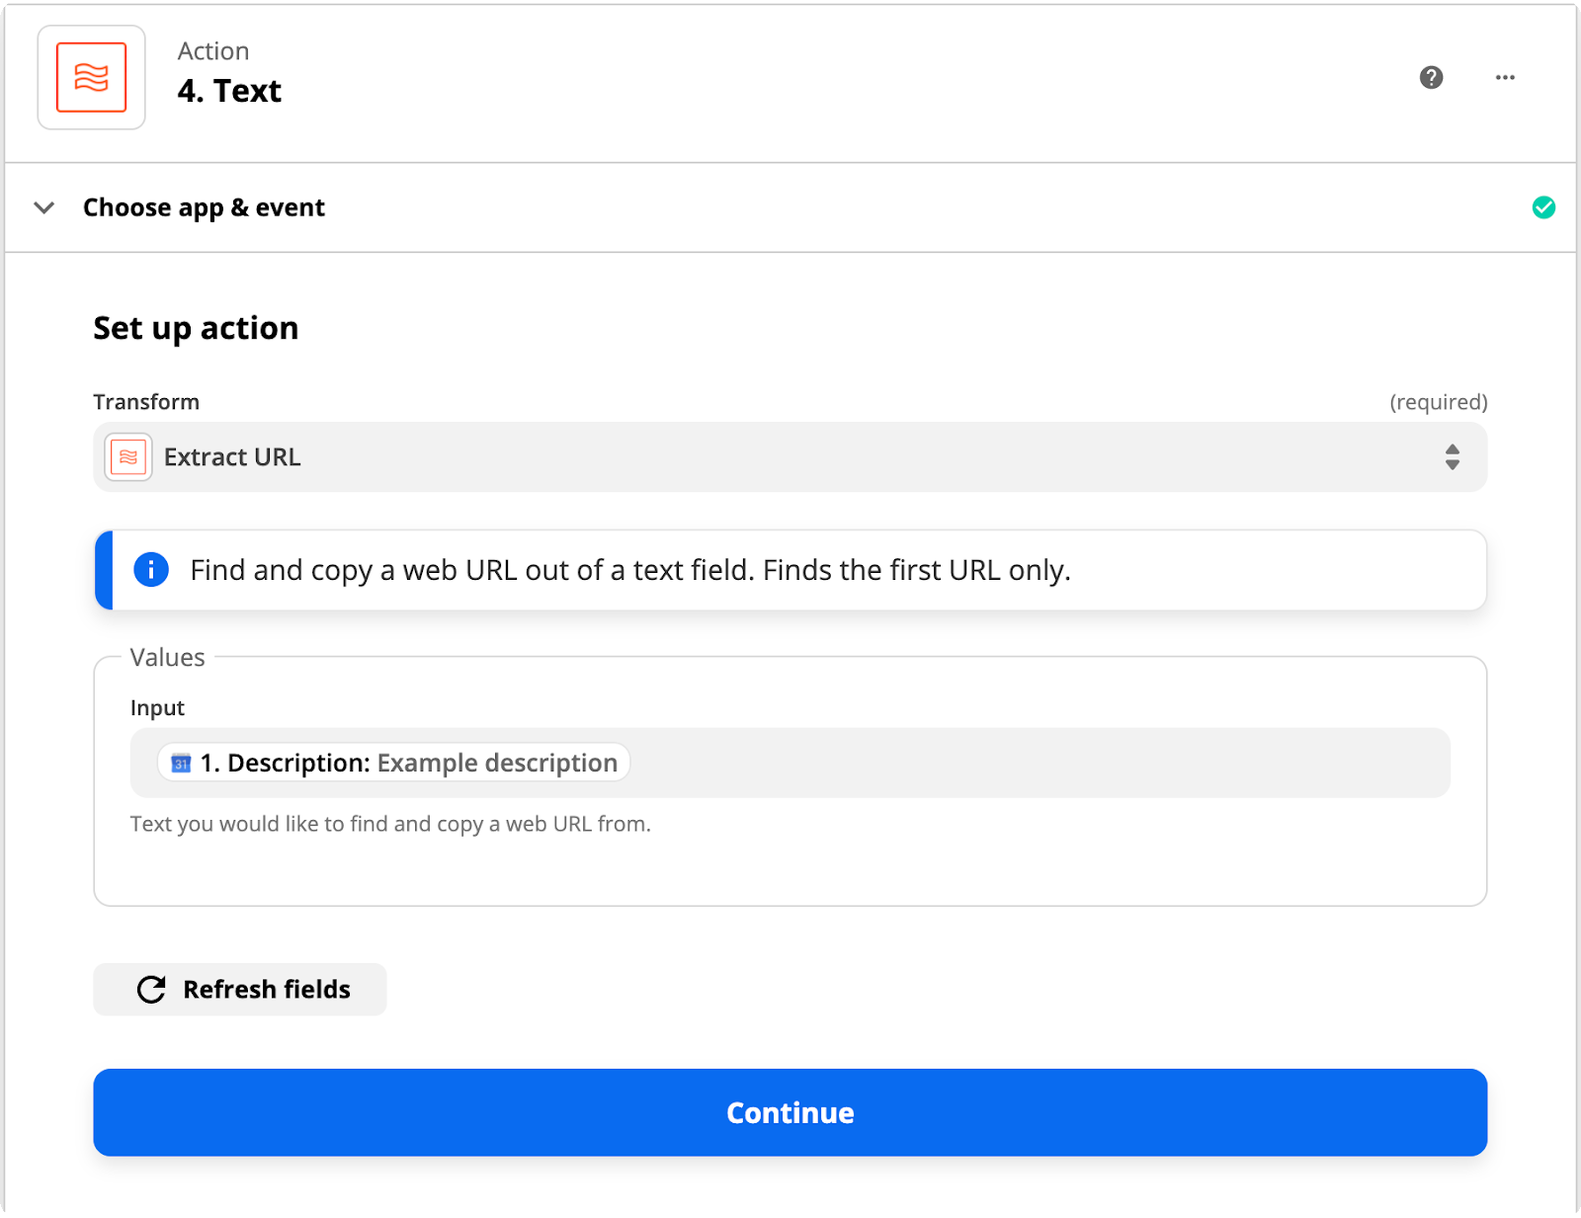
Task: Click the blue Continue button
Action: (790, 1112)
